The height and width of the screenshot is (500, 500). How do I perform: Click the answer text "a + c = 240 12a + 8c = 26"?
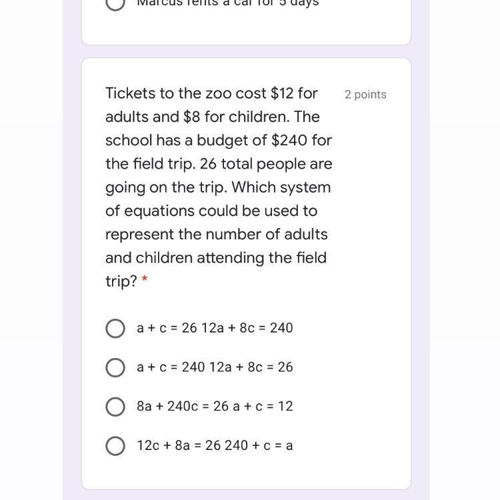click(x=215, y=367)
